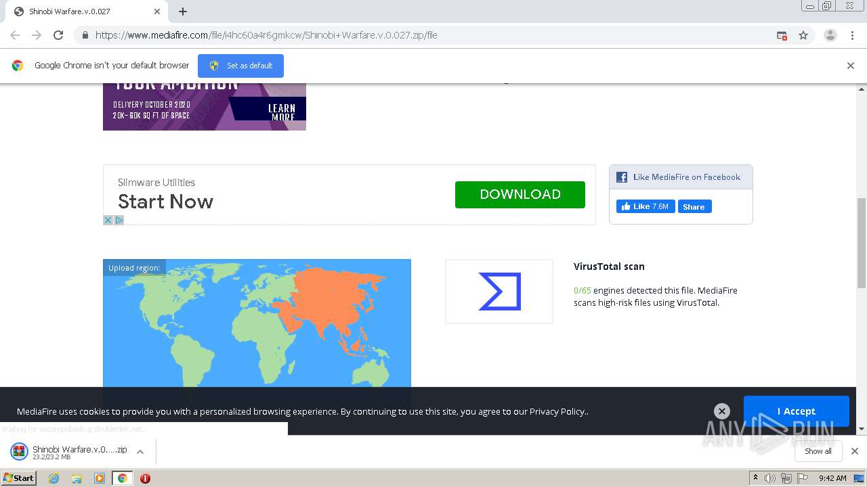
Task: Reload the MediaFire page
Action: tap(58, 35)
